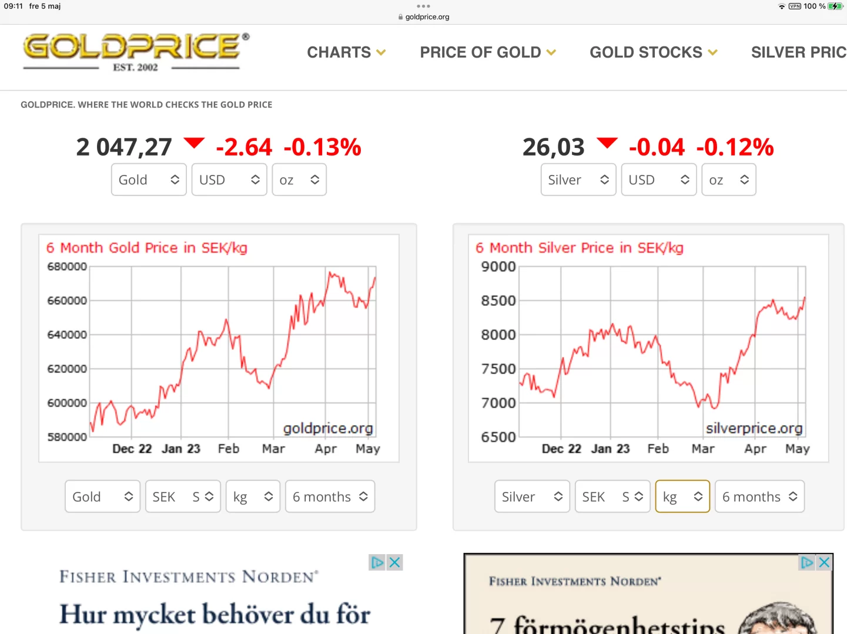Tap the battery indicator in status bar
Screen dimensions: 847x634
click(835, 6)
